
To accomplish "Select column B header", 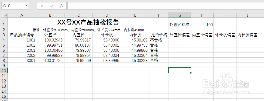I will coord(50,15).
